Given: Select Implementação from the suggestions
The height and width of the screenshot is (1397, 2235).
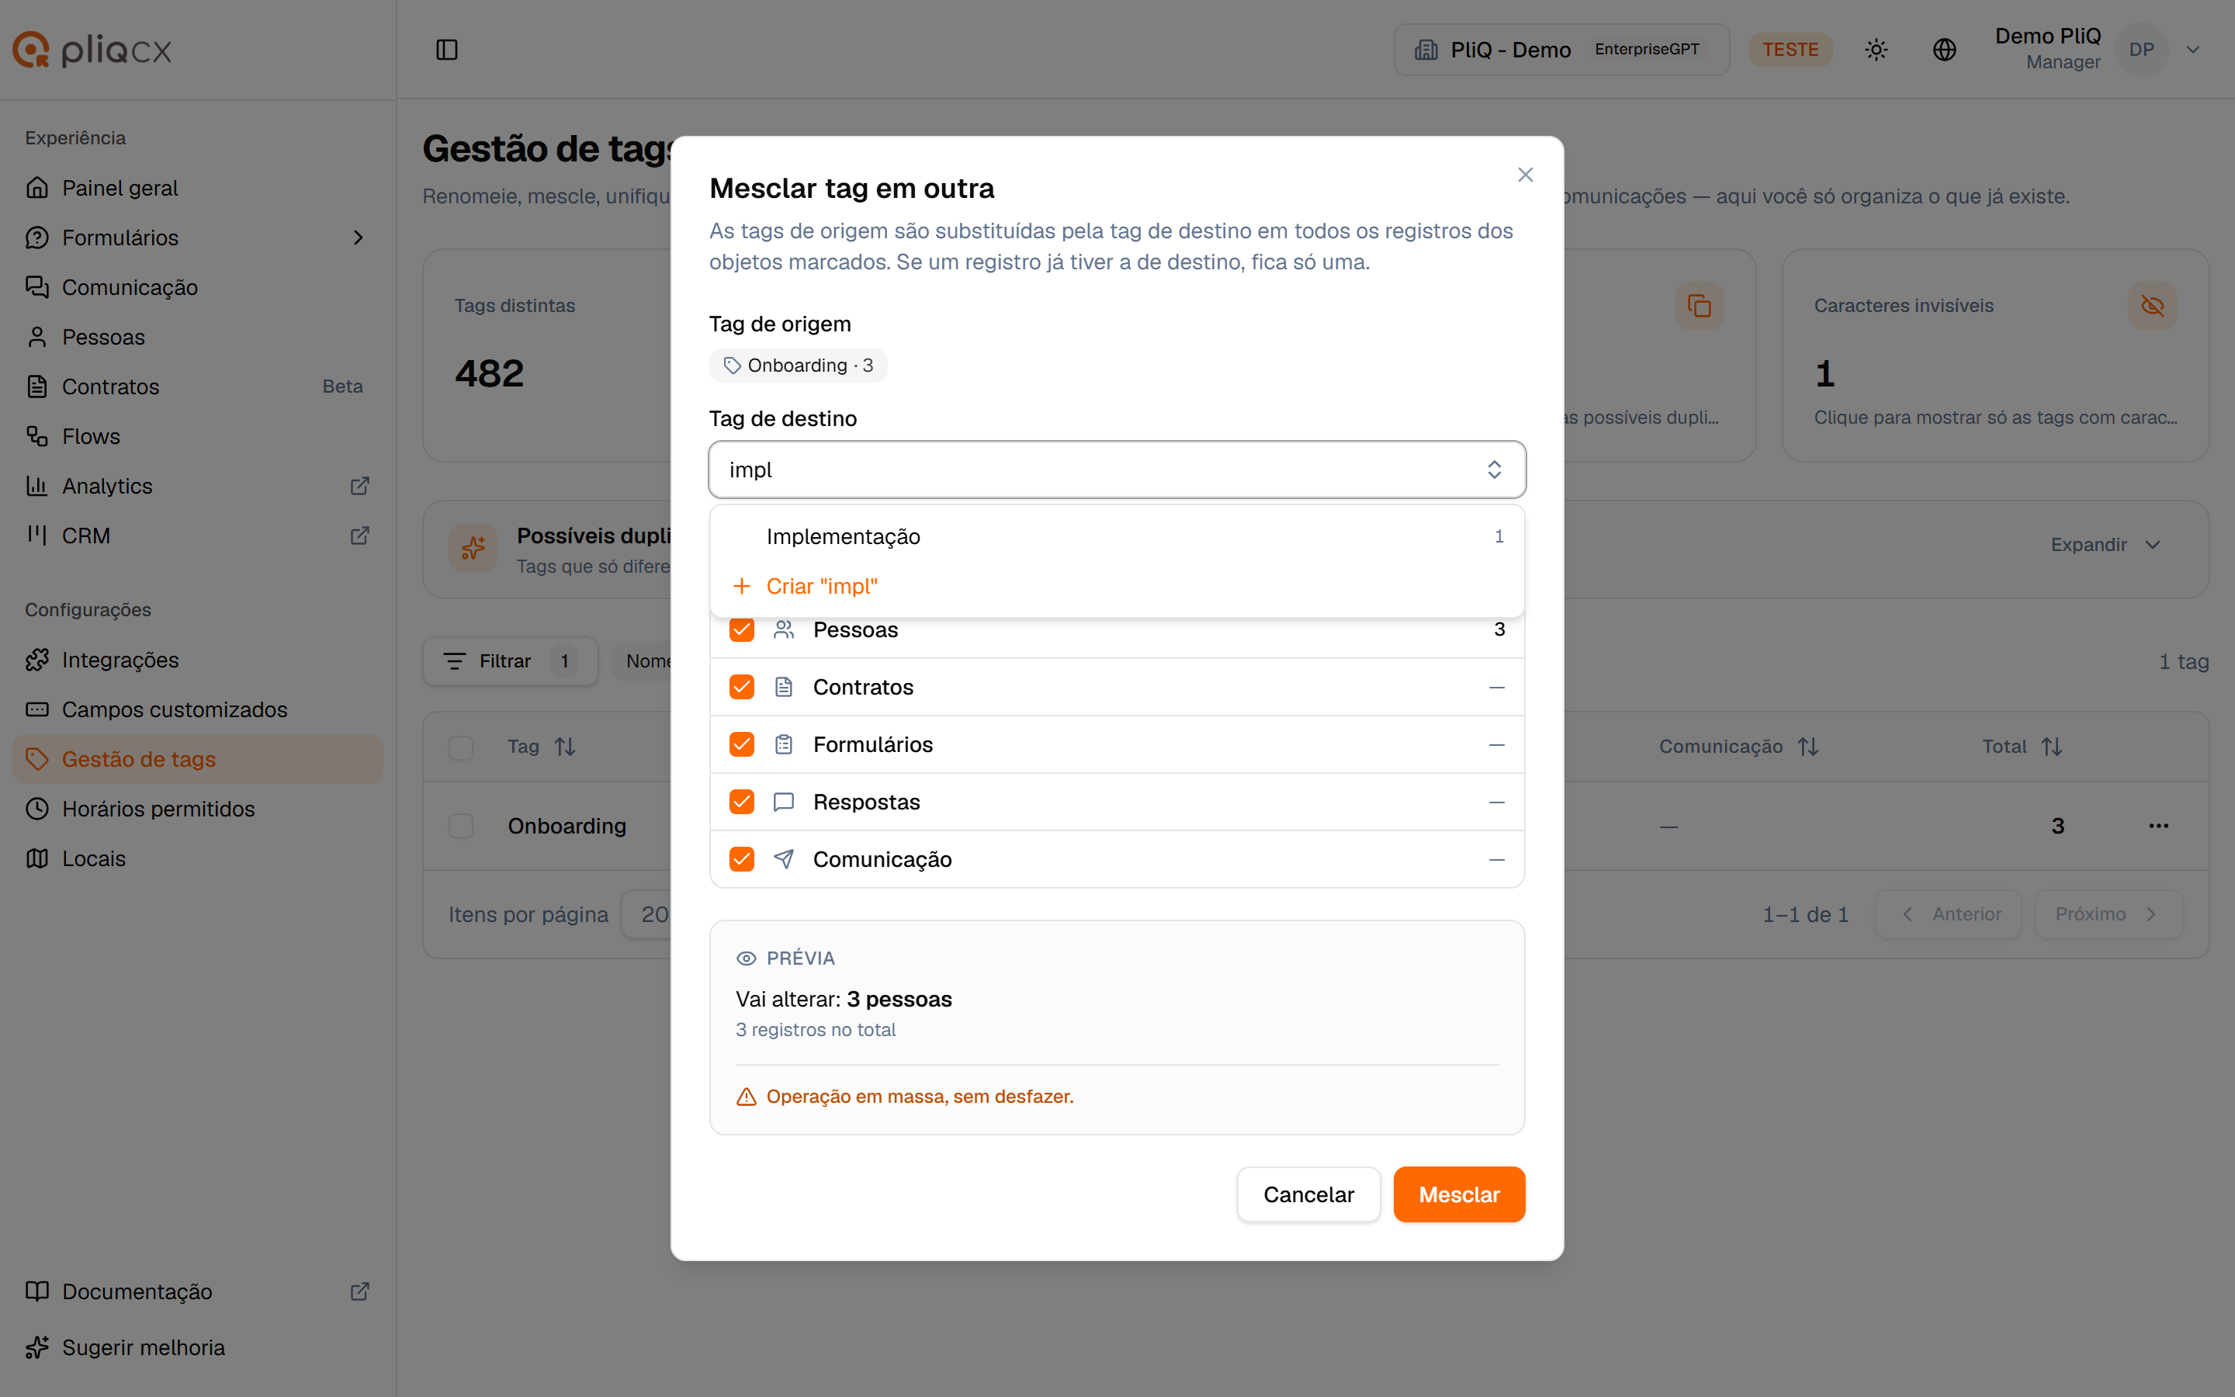Looking at the screenshot, I should 1117,537.
